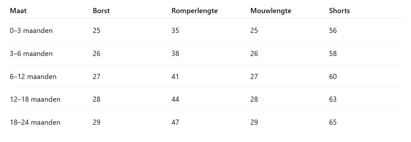Select Romperlengte value 47 for 18–24 maanden
Image resolution: width=411 pixels, height=142 pixels.
(x=175, y=122)
